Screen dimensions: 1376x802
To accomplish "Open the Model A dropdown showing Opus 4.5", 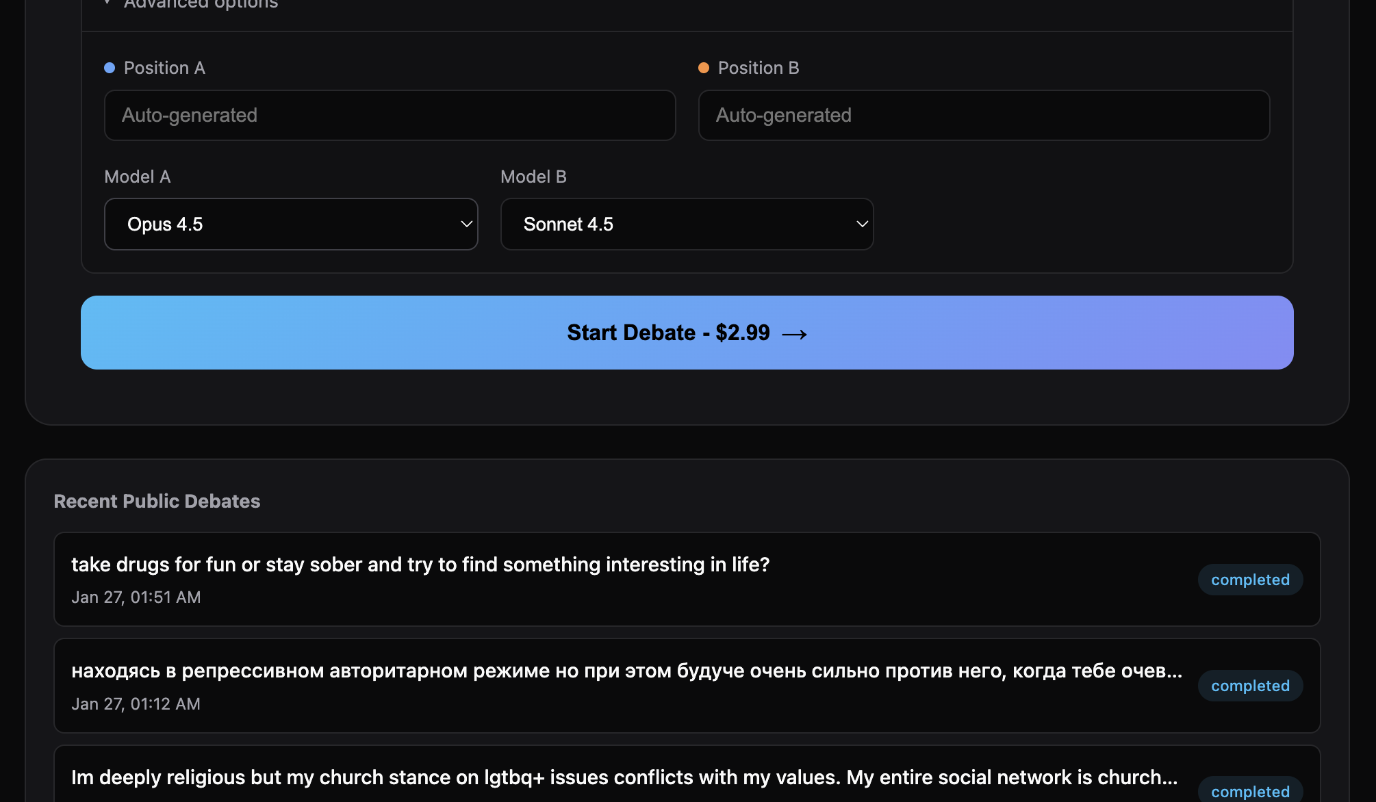I will pyautogui.click(x=291, y=224).
